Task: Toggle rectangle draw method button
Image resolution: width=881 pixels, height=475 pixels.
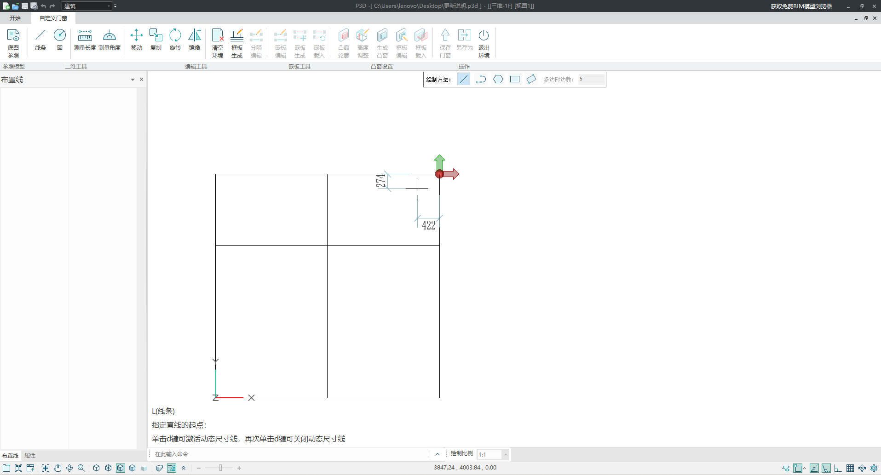Action: pos(515,79)
